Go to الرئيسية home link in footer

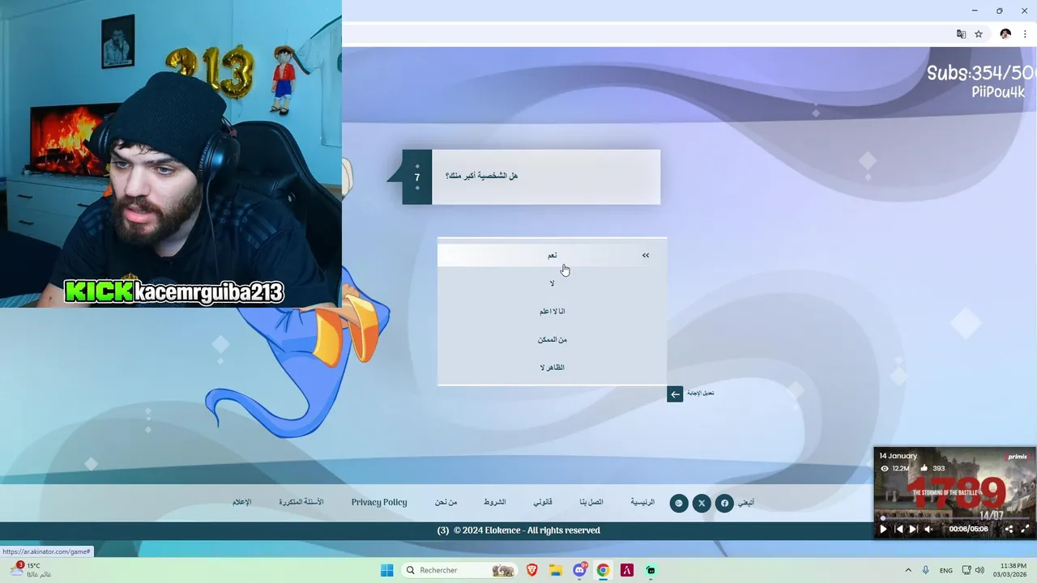tap(642, 502)
